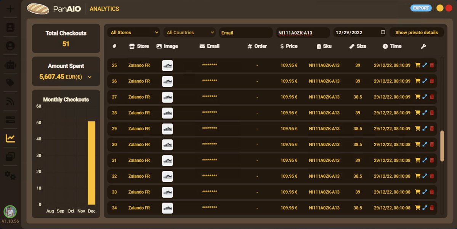
Task: Click the table vertical scrollbar handle
Action: tap(442, 146)
